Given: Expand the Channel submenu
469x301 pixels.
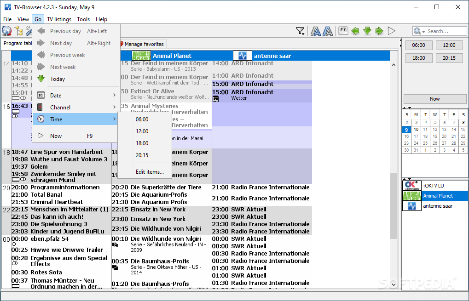Looking at the screenshot, I should click(x=75, y=107).
